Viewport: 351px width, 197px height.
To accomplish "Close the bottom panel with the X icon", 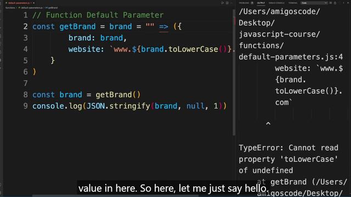I will tap(348, 3).
